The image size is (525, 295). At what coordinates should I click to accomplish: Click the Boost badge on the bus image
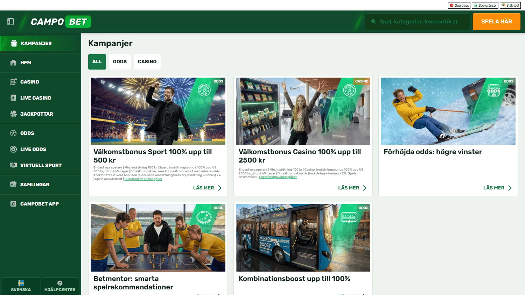click(x=349, y=218)
